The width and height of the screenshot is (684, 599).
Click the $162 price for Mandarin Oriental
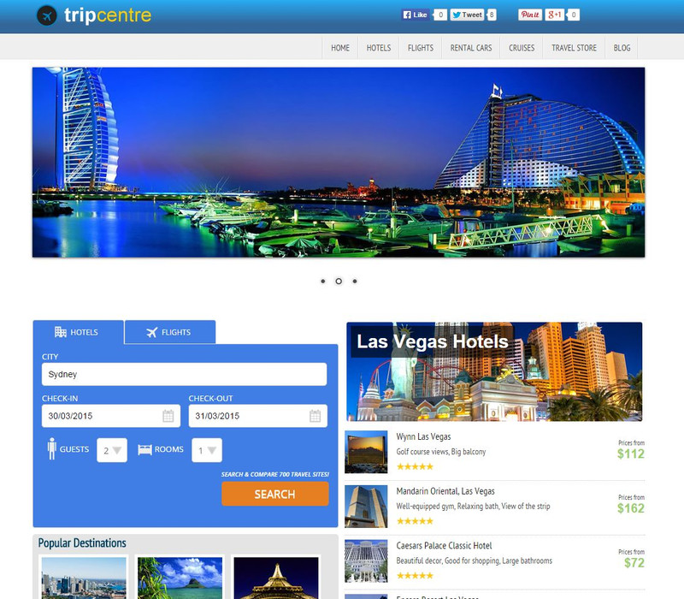point(631,508)
